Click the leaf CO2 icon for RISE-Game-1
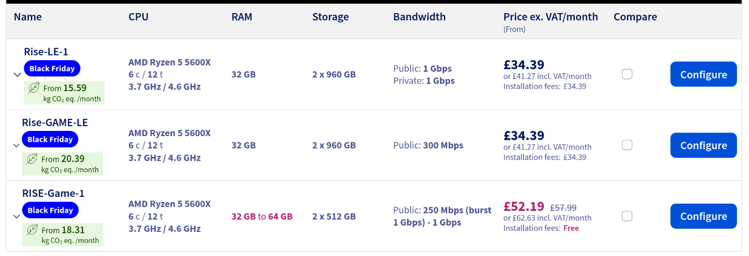This screenshot has width=749, height=256. pos(32,230)
